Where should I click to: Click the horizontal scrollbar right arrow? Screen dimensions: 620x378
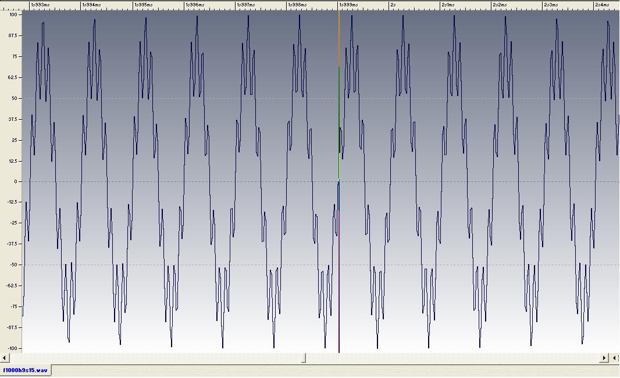tap(604, 358)
